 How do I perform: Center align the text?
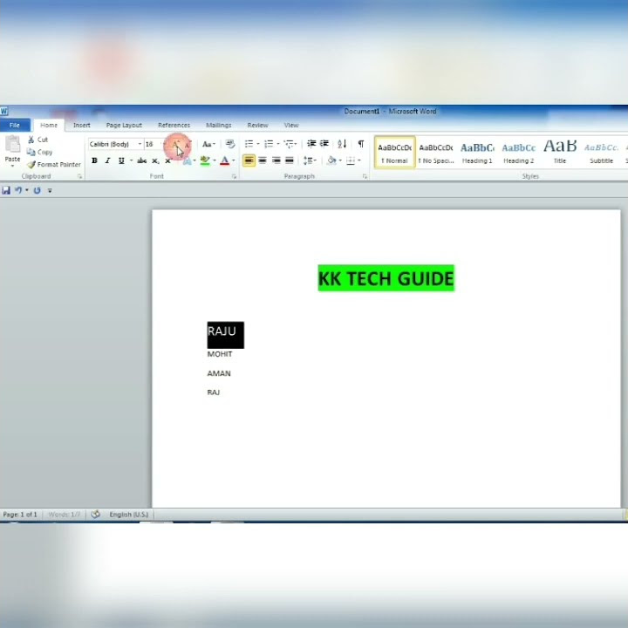click(263, 160)
